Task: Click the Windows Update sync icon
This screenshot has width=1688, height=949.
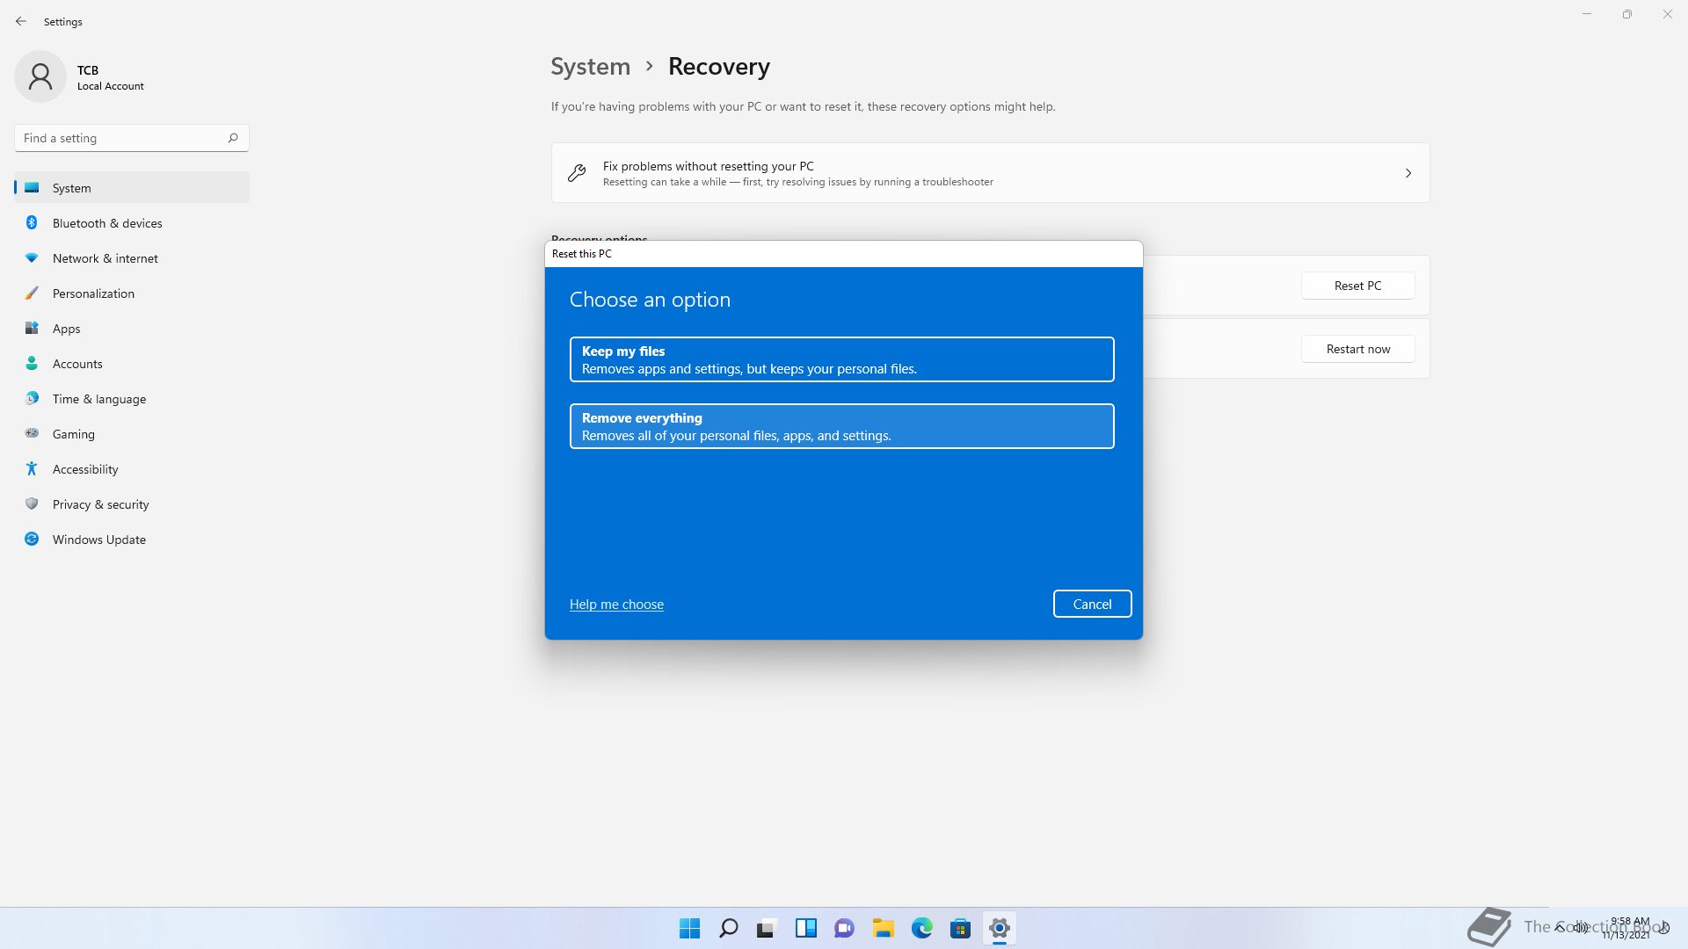Action: (32, 539)
